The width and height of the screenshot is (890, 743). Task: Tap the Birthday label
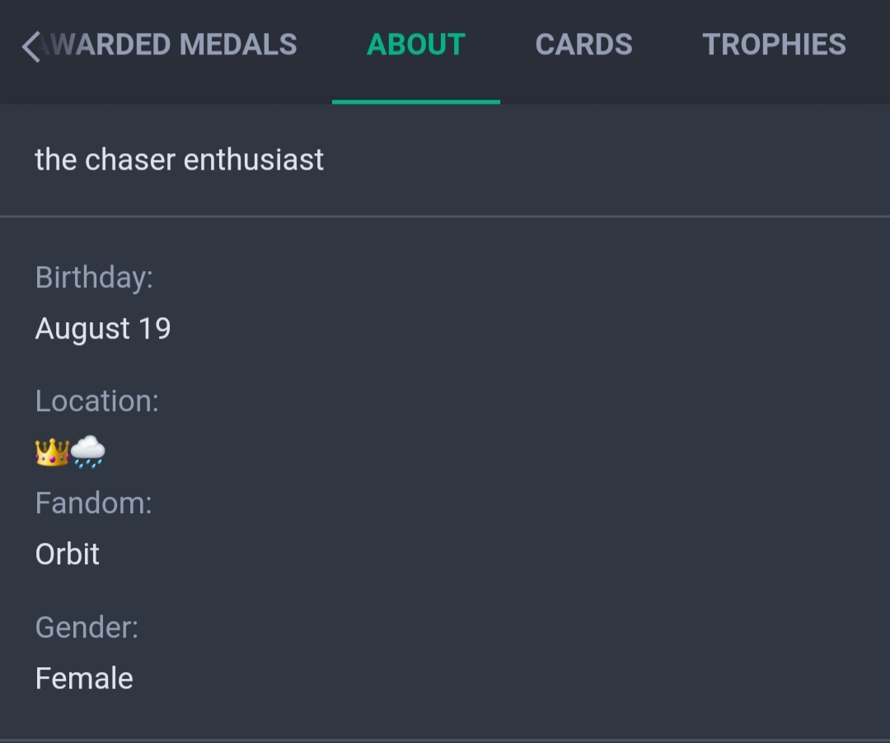point(94,278)
